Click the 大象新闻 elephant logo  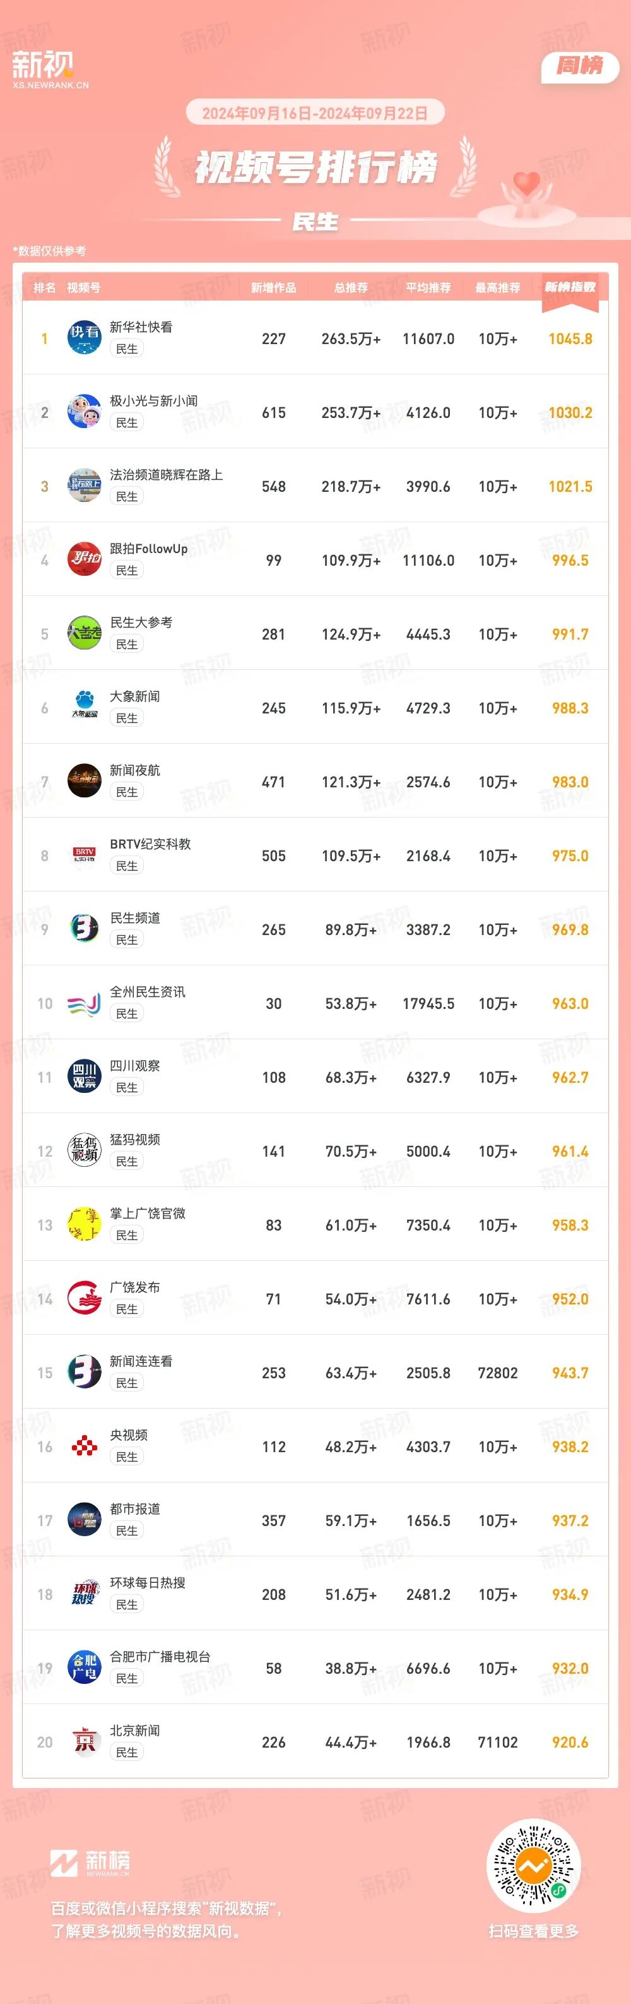[84, 707]
